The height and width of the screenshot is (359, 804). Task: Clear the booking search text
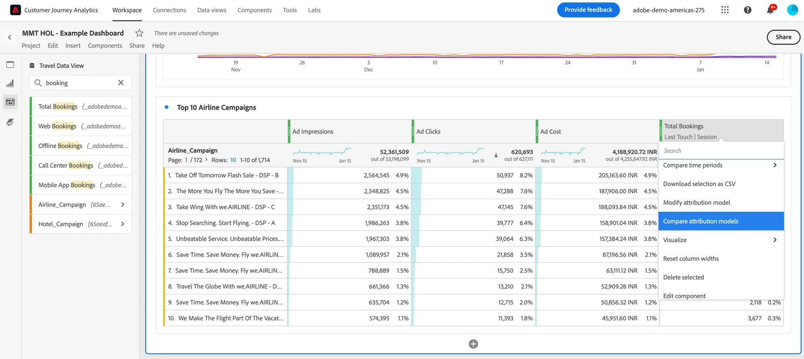[121, 83]
